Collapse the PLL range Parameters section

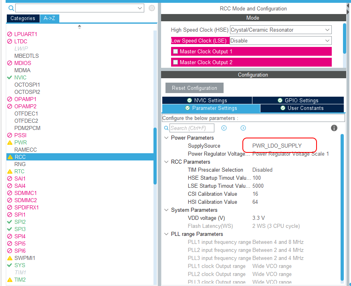pos(166,234)
